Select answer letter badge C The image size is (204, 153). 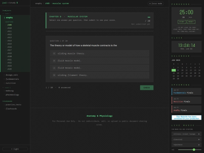tap(54, 54)
